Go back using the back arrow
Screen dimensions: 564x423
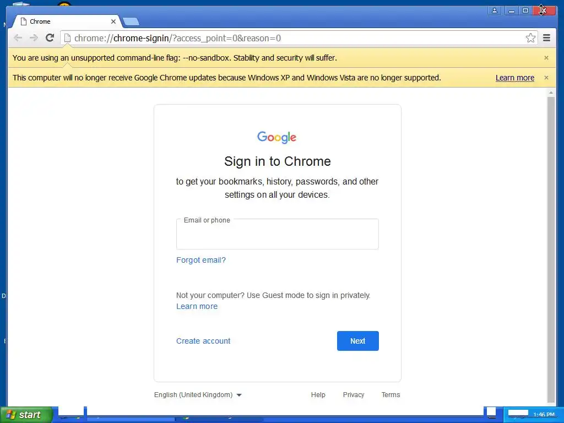click(x=18, y=38)
